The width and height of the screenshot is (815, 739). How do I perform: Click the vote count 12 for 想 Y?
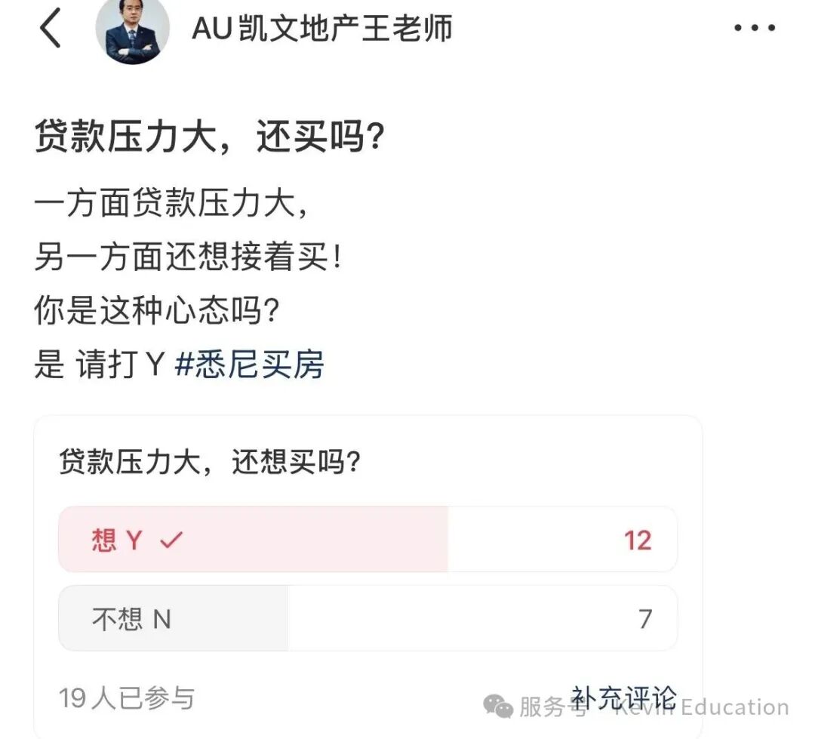[638, 539]
